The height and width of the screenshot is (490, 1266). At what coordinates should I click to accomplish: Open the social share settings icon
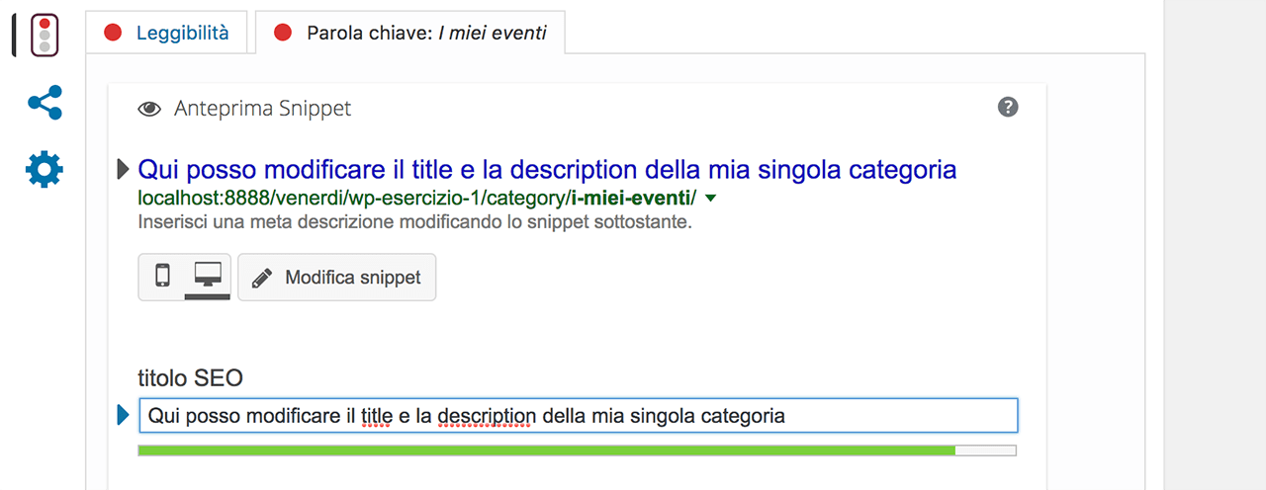pos(45,103)
